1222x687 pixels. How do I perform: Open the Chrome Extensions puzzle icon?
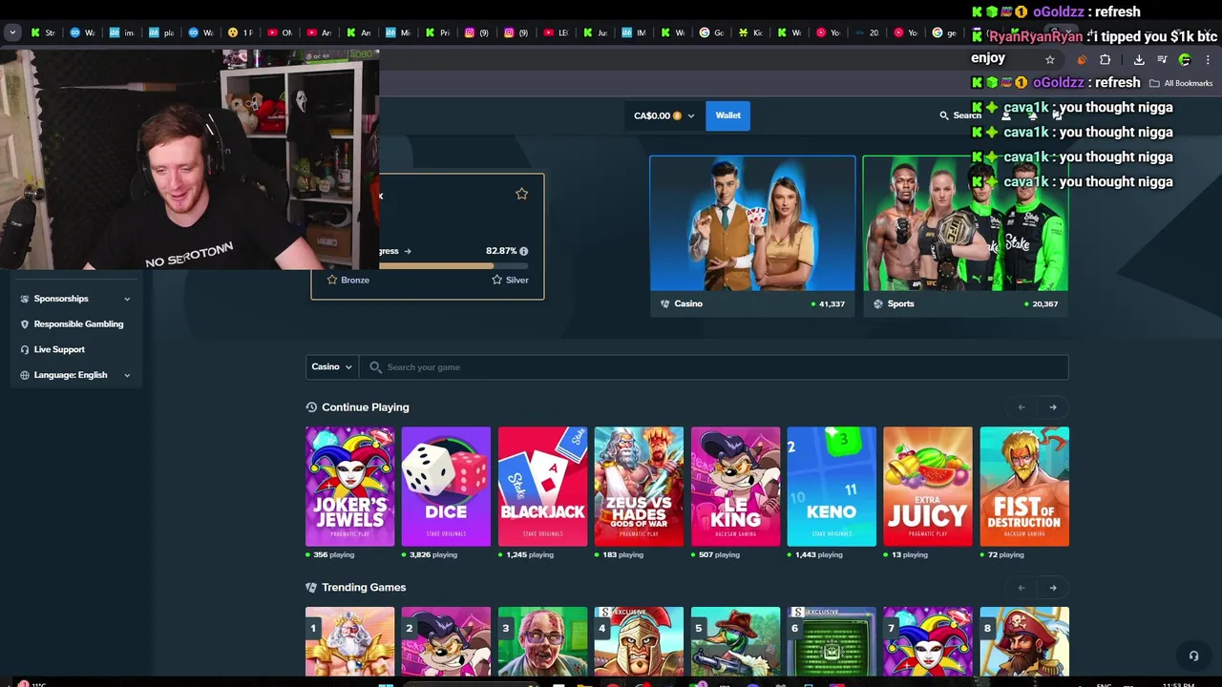click(1106, 59)
